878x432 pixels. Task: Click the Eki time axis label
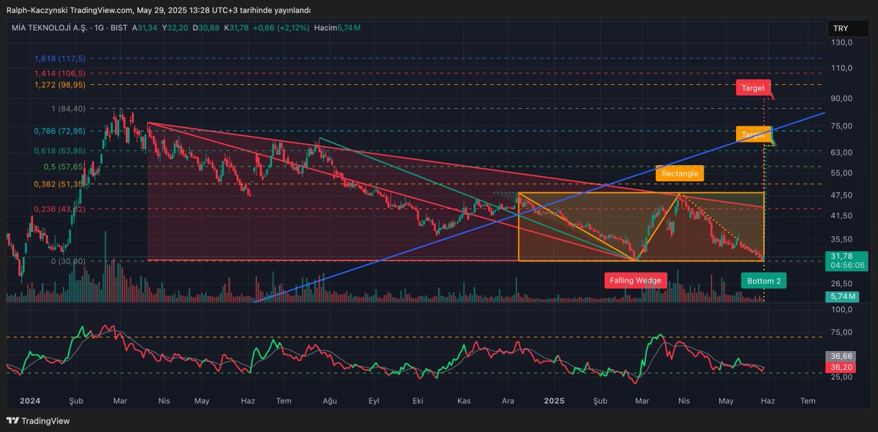click(x=419, y=401)
